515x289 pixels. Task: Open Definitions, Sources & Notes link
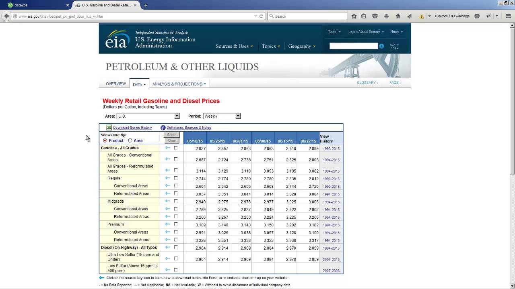pos(189,128)
